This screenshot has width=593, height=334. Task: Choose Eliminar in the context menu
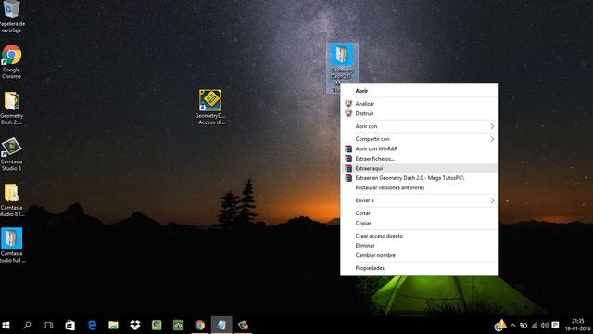(x=420, y=246)
